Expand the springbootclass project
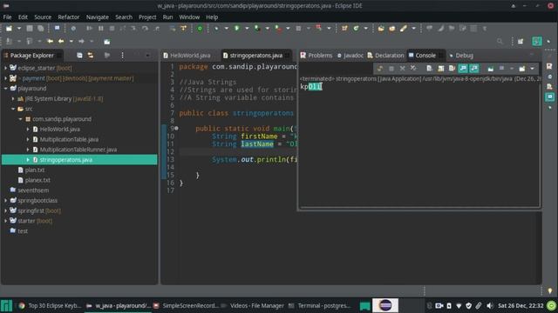 pyautogui.click(x=5, y=201)
